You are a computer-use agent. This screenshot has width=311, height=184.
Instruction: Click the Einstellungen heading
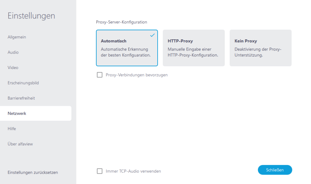click(31, 15)
